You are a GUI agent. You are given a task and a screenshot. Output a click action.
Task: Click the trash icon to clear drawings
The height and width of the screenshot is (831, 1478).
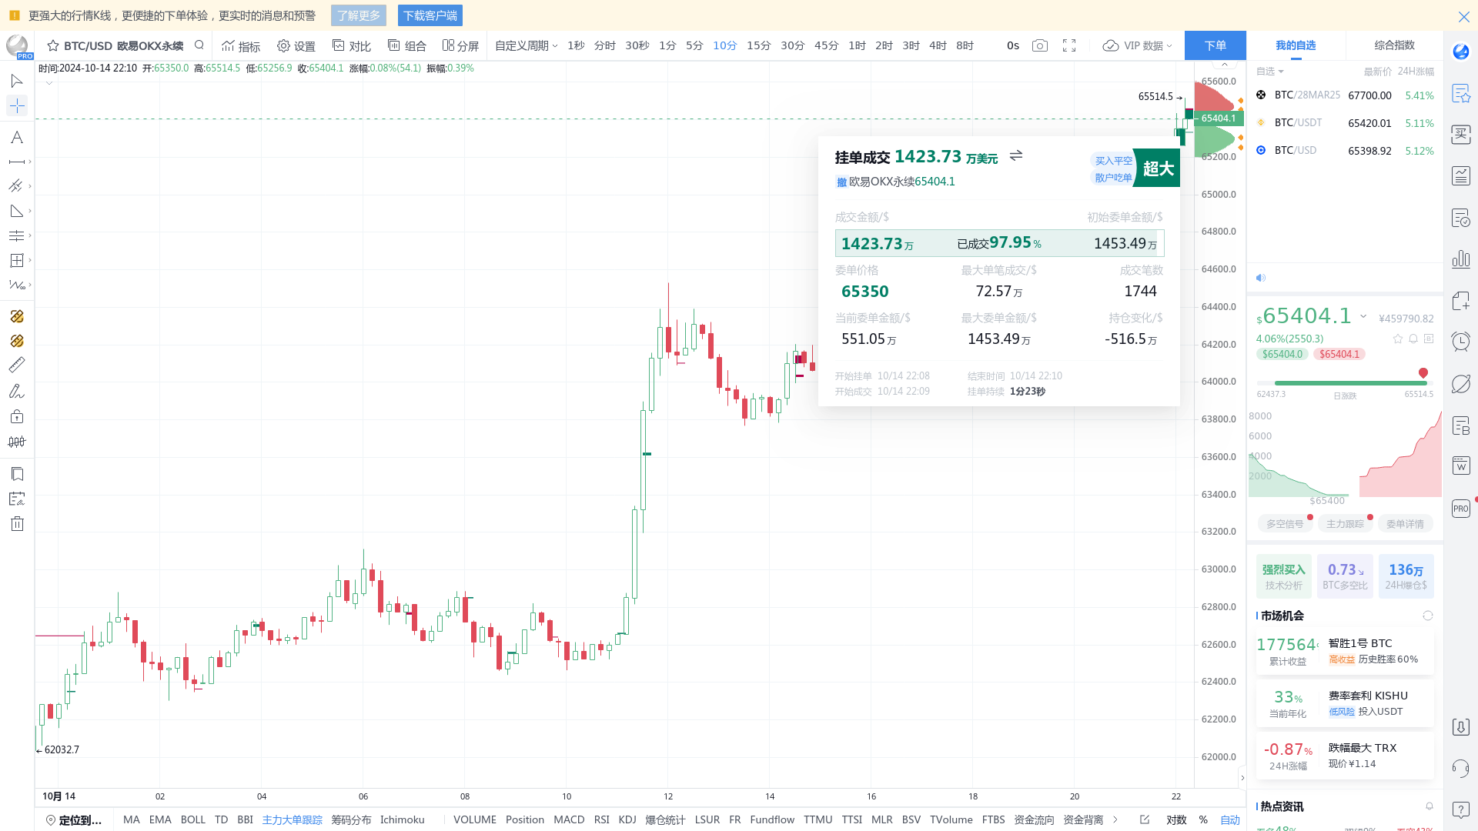(x=17, y=523)
